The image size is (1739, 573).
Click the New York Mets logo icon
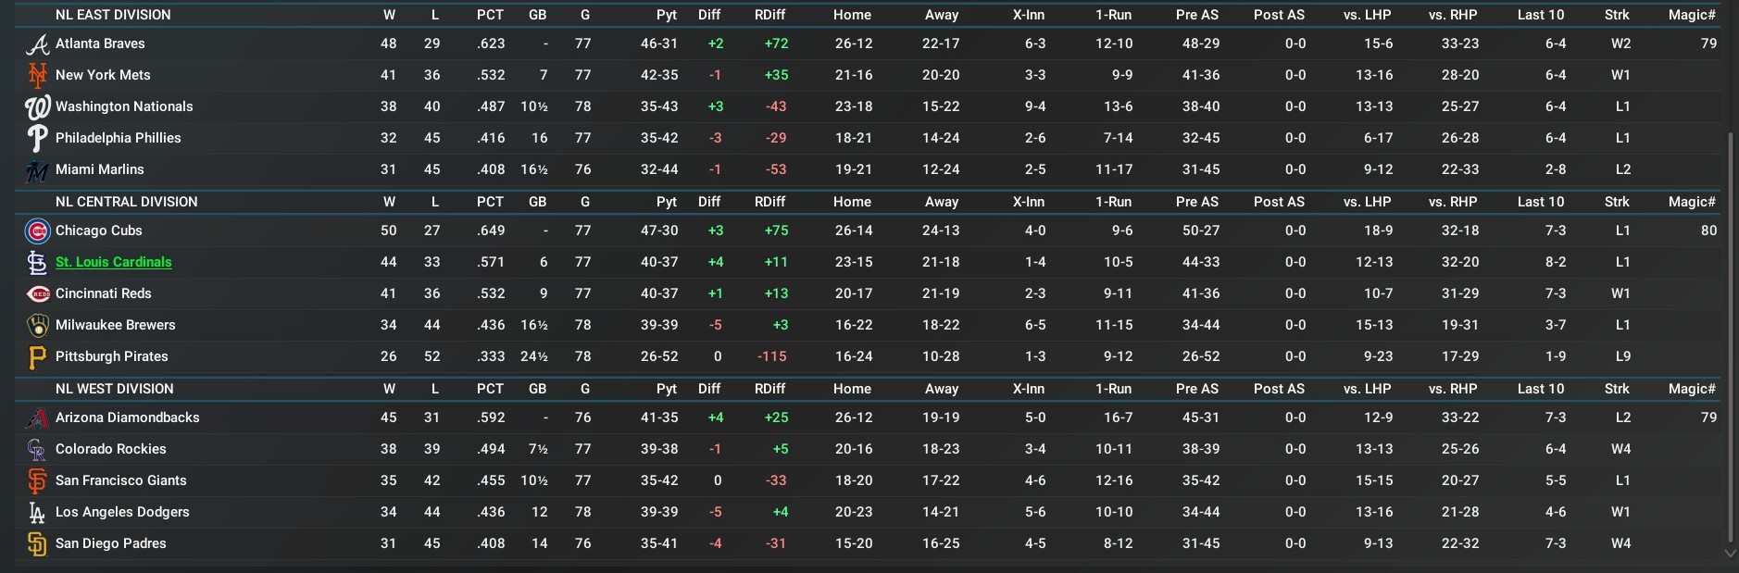pos(37,76)
